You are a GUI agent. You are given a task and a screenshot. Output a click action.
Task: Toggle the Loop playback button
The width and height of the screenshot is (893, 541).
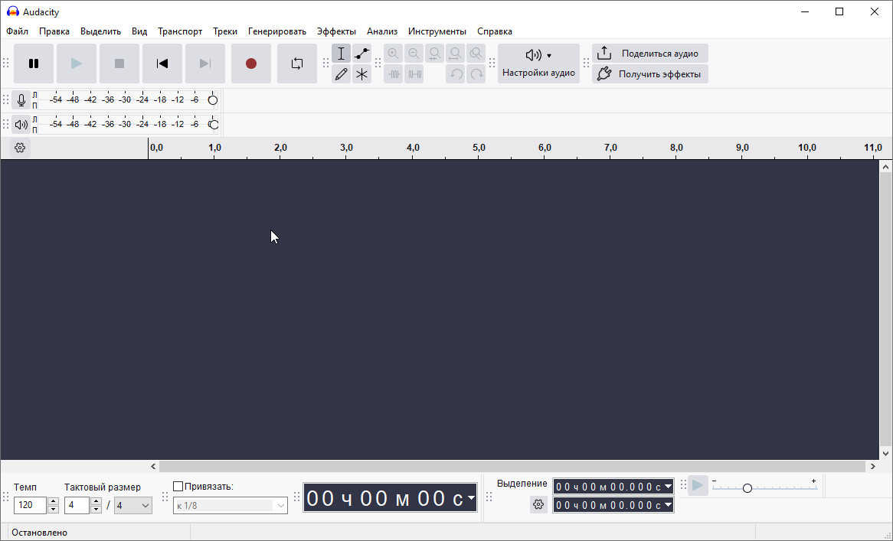[x=297, y=64]
